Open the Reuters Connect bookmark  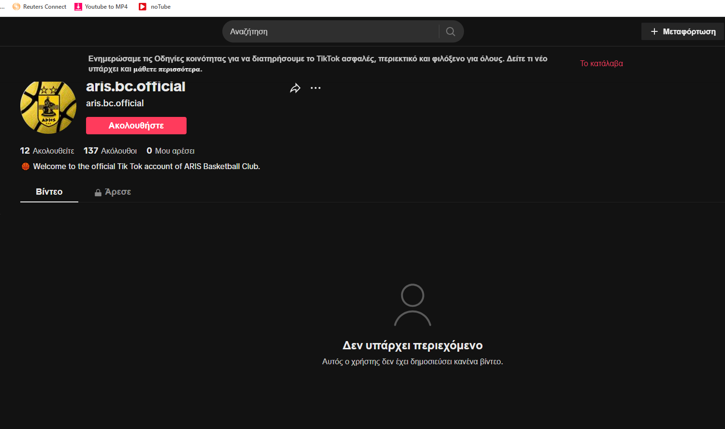[40, 7]
